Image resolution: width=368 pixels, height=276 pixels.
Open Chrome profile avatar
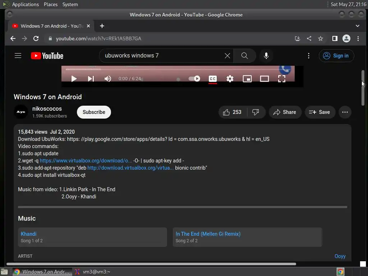click(346, 38)
